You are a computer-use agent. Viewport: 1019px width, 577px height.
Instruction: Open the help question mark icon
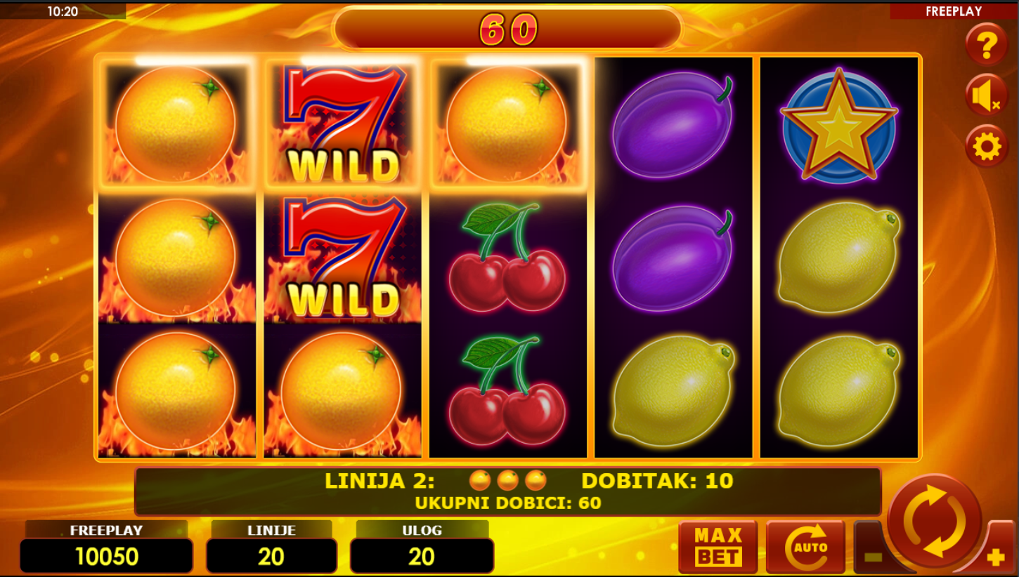point(987,45)
